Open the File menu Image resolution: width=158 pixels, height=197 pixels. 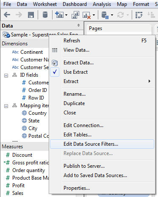point(7,4)
